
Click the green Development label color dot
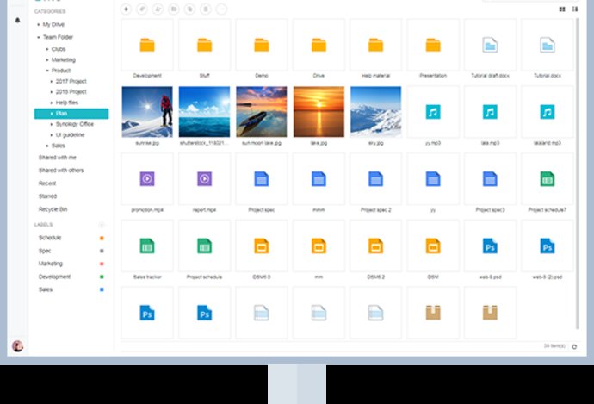(x=102, y=277)
